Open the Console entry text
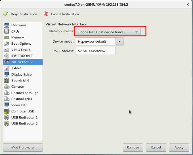 [18, 87]
